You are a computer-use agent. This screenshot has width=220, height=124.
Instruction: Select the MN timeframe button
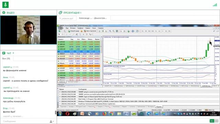[169, 31]
